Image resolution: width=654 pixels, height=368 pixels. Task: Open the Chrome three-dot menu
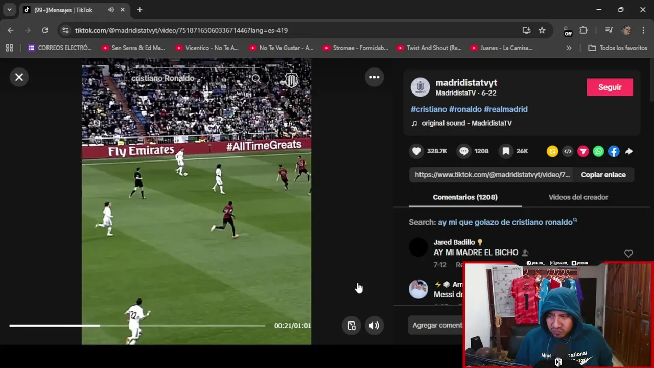pyautogui.click(x=643, y=30)
